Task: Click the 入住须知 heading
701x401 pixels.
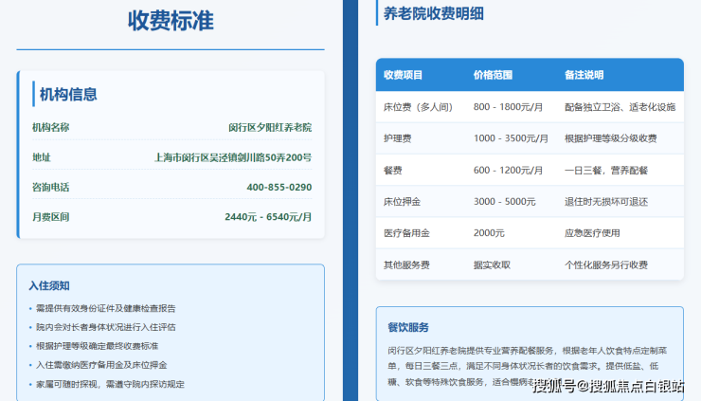Action: pos(49,285)
